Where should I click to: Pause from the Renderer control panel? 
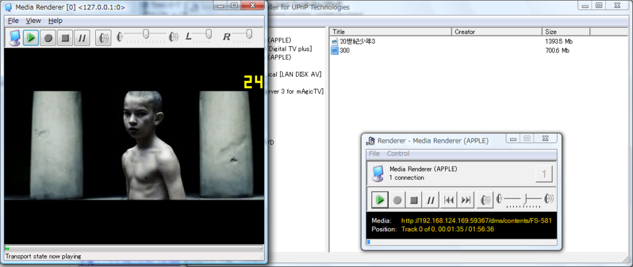(x=431, y=200)
